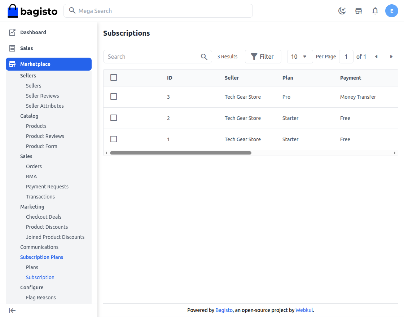
Task: Open Transactions
Action: coord(40,197)
